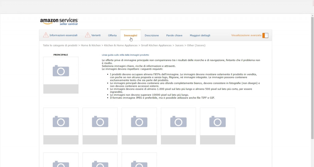Click the fifth camera placeholder in second row
Viewport: 314px width, 167px height.
pos(217,122)
